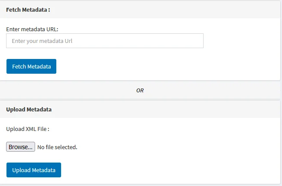Click the 'Fetch Metadata :' panel heading
Image resolution: width=282 pixels, height=186 pixels.
click(x=28, y=10)
